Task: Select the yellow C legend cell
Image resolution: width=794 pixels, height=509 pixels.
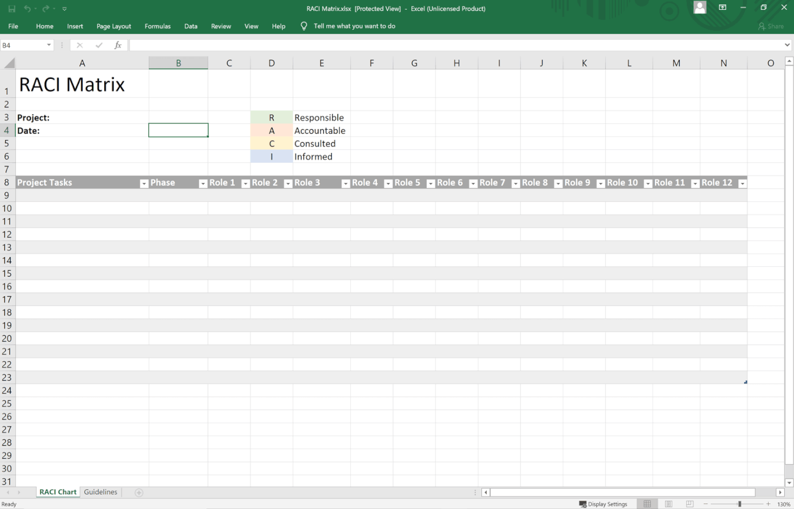Action: [x=272, y=143]
